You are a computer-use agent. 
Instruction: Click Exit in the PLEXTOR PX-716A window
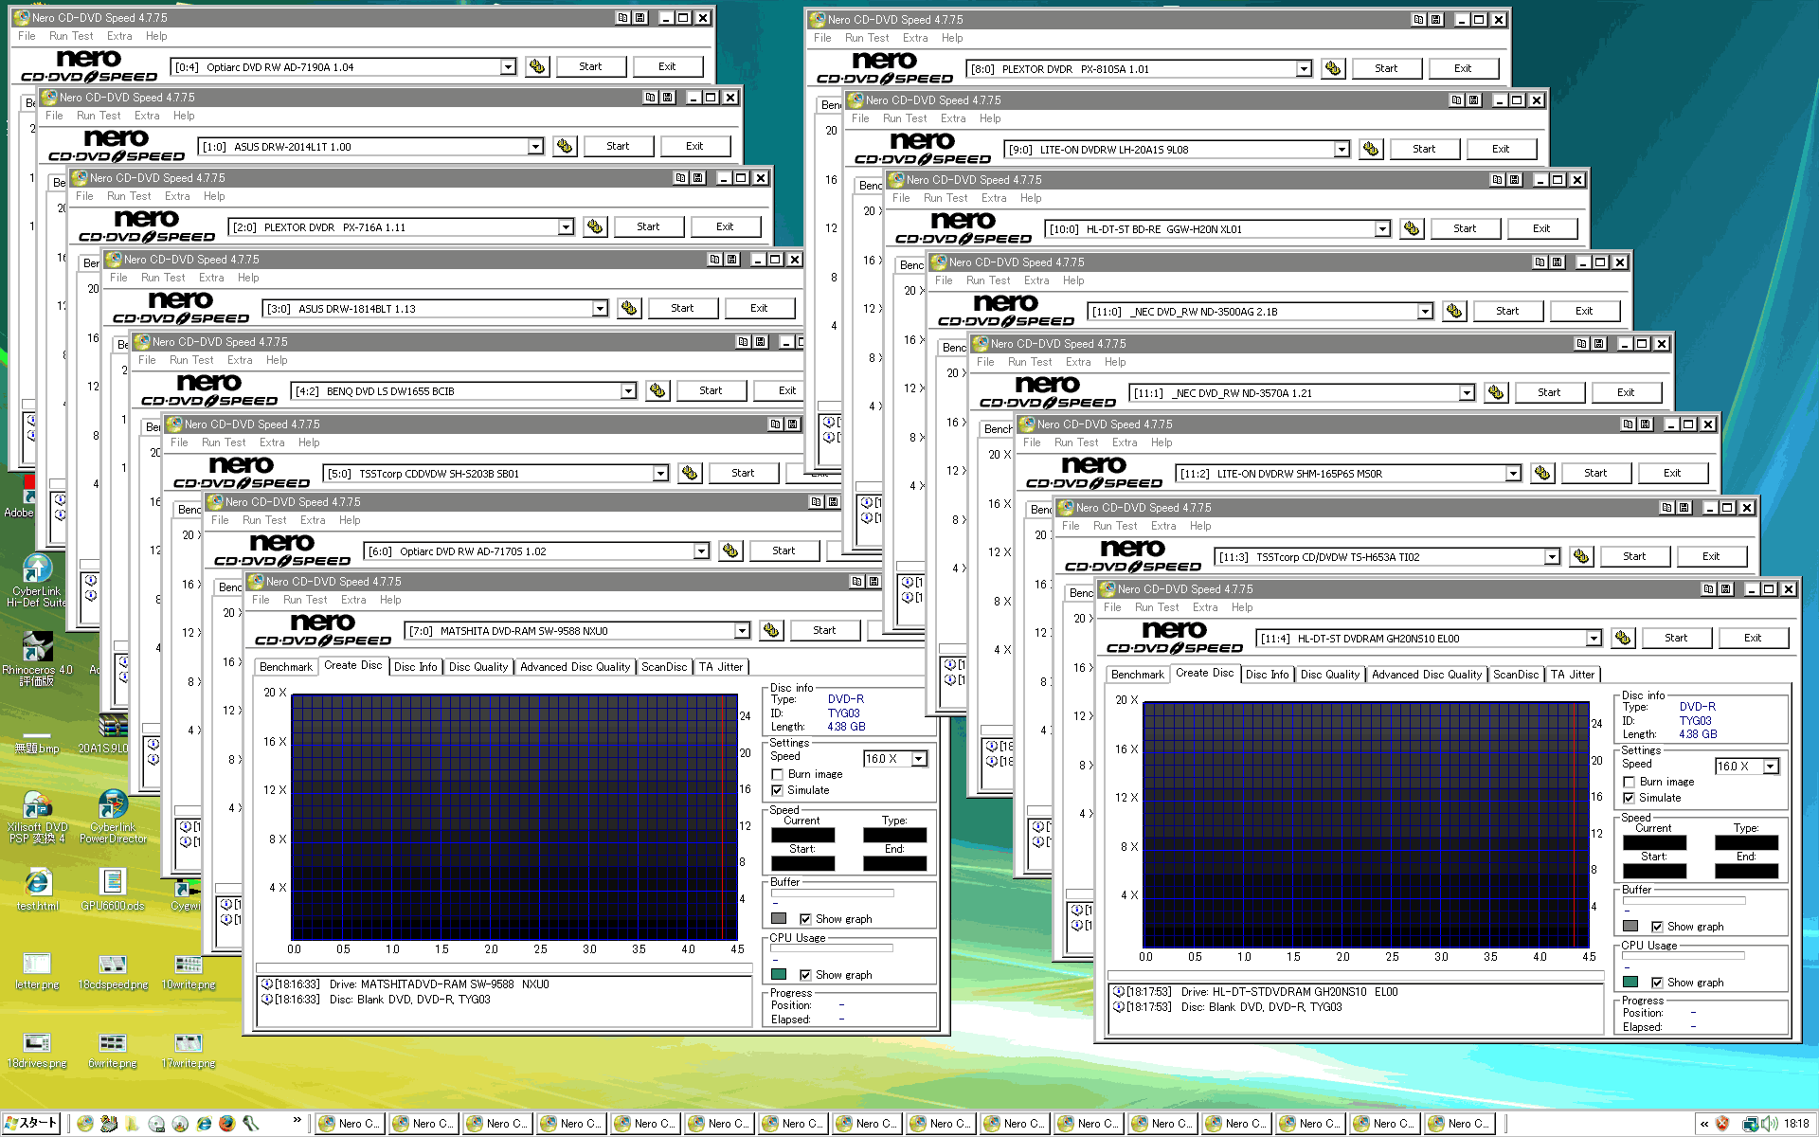pos(725,227)
